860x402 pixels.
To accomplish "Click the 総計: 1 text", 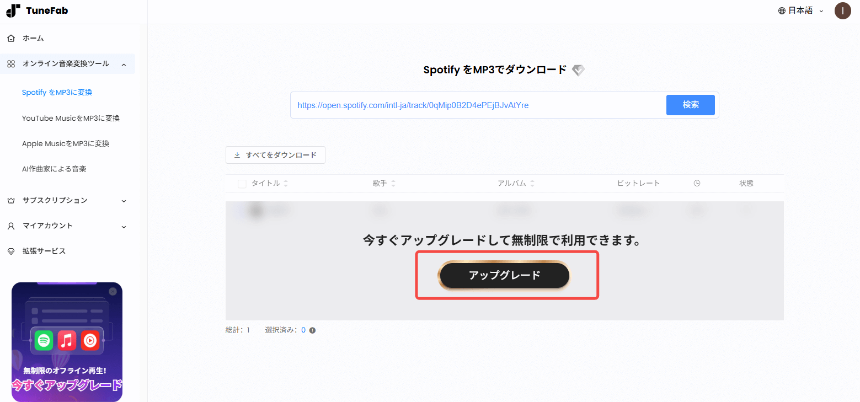I will (238, 330).
